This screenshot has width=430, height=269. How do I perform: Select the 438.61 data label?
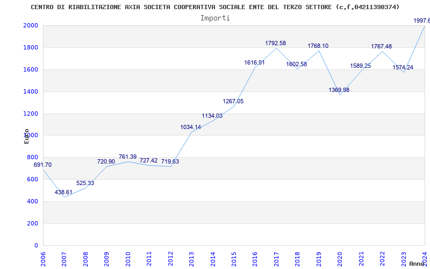63,192
